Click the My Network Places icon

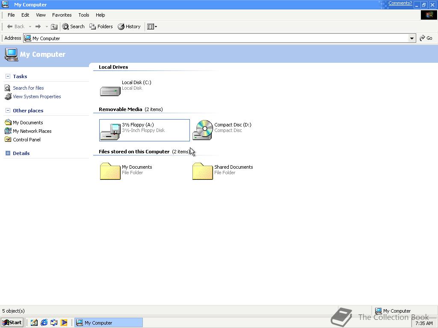(8, 131)
